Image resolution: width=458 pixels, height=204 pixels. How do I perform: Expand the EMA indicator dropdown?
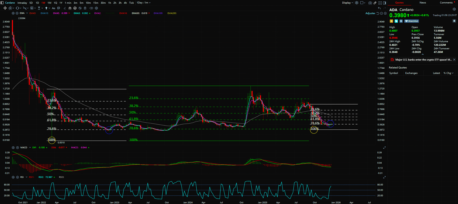coord(27,13)
